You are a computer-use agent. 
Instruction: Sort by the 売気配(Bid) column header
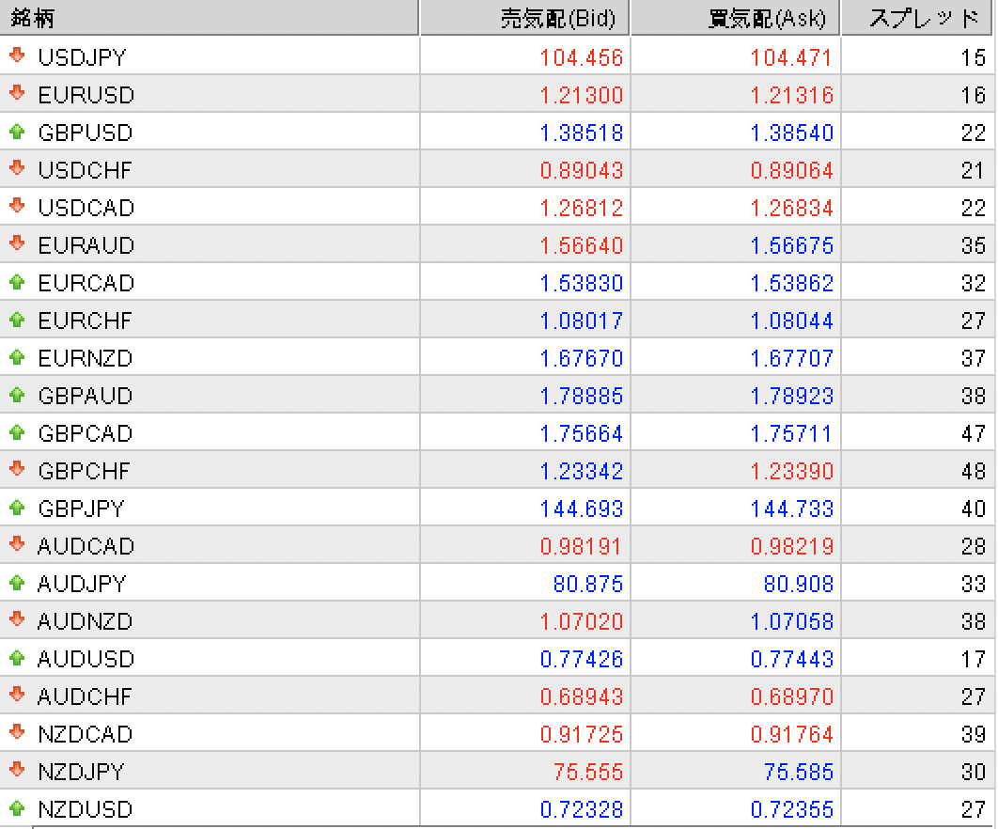tap(524, 17)
